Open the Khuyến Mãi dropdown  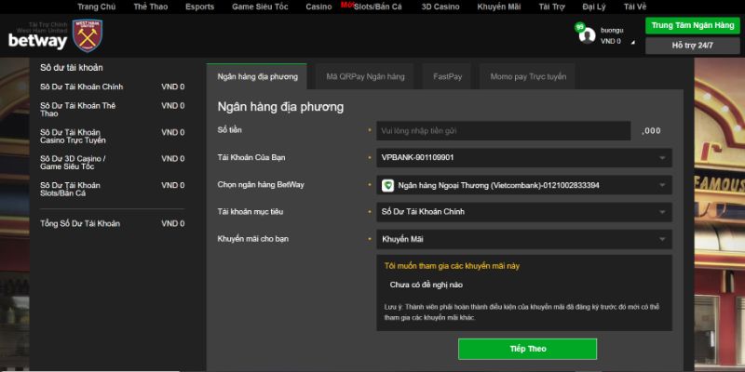click(524, 239)
